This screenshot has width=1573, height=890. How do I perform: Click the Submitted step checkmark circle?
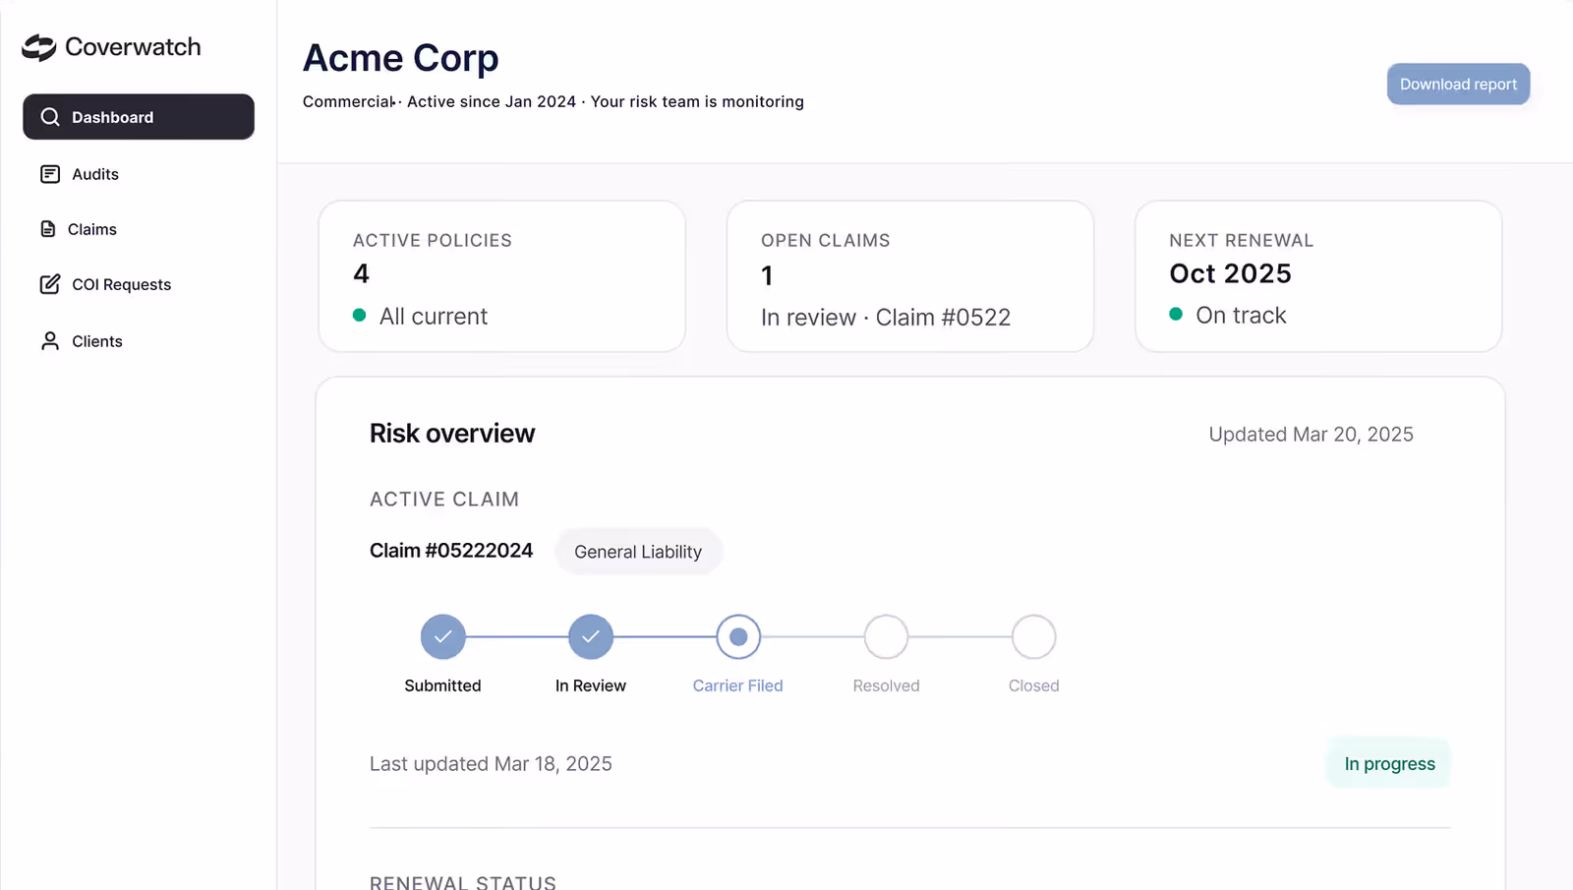click(443, 637)
